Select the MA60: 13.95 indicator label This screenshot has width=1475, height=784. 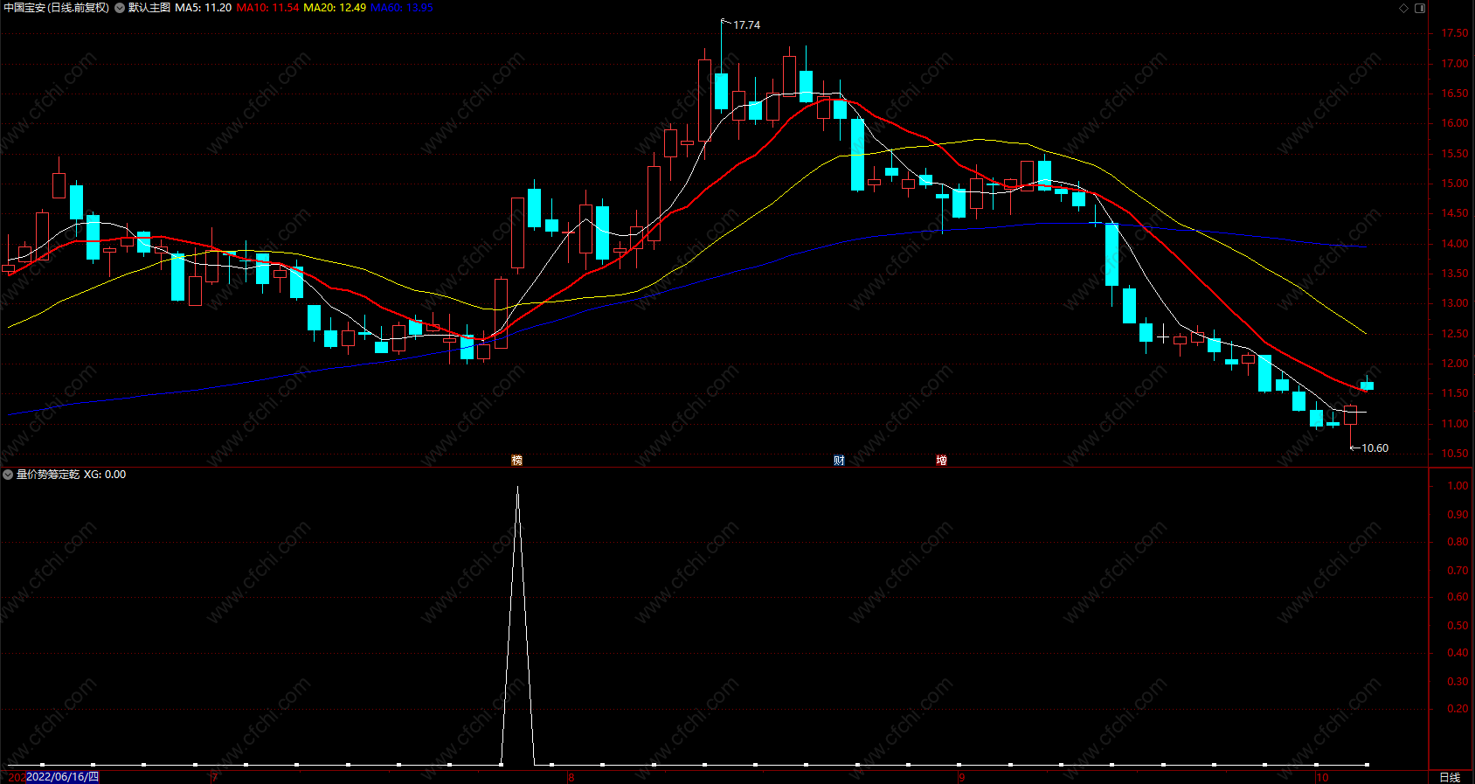402,8
